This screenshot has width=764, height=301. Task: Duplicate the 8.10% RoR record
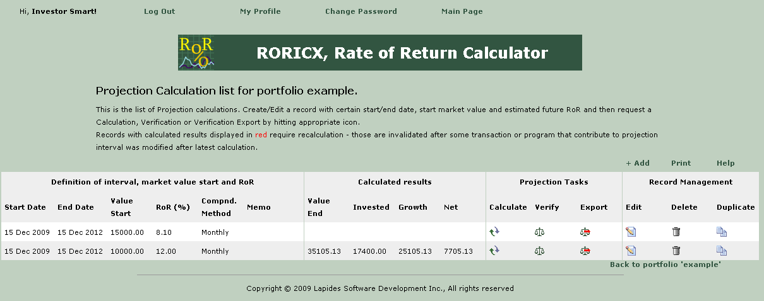[x=722, y=232]
